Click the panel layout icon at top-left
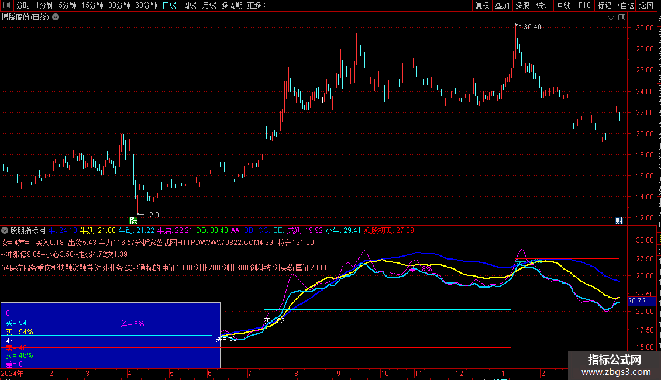Viewport: 661px width, 380px height. pos(6,5)
